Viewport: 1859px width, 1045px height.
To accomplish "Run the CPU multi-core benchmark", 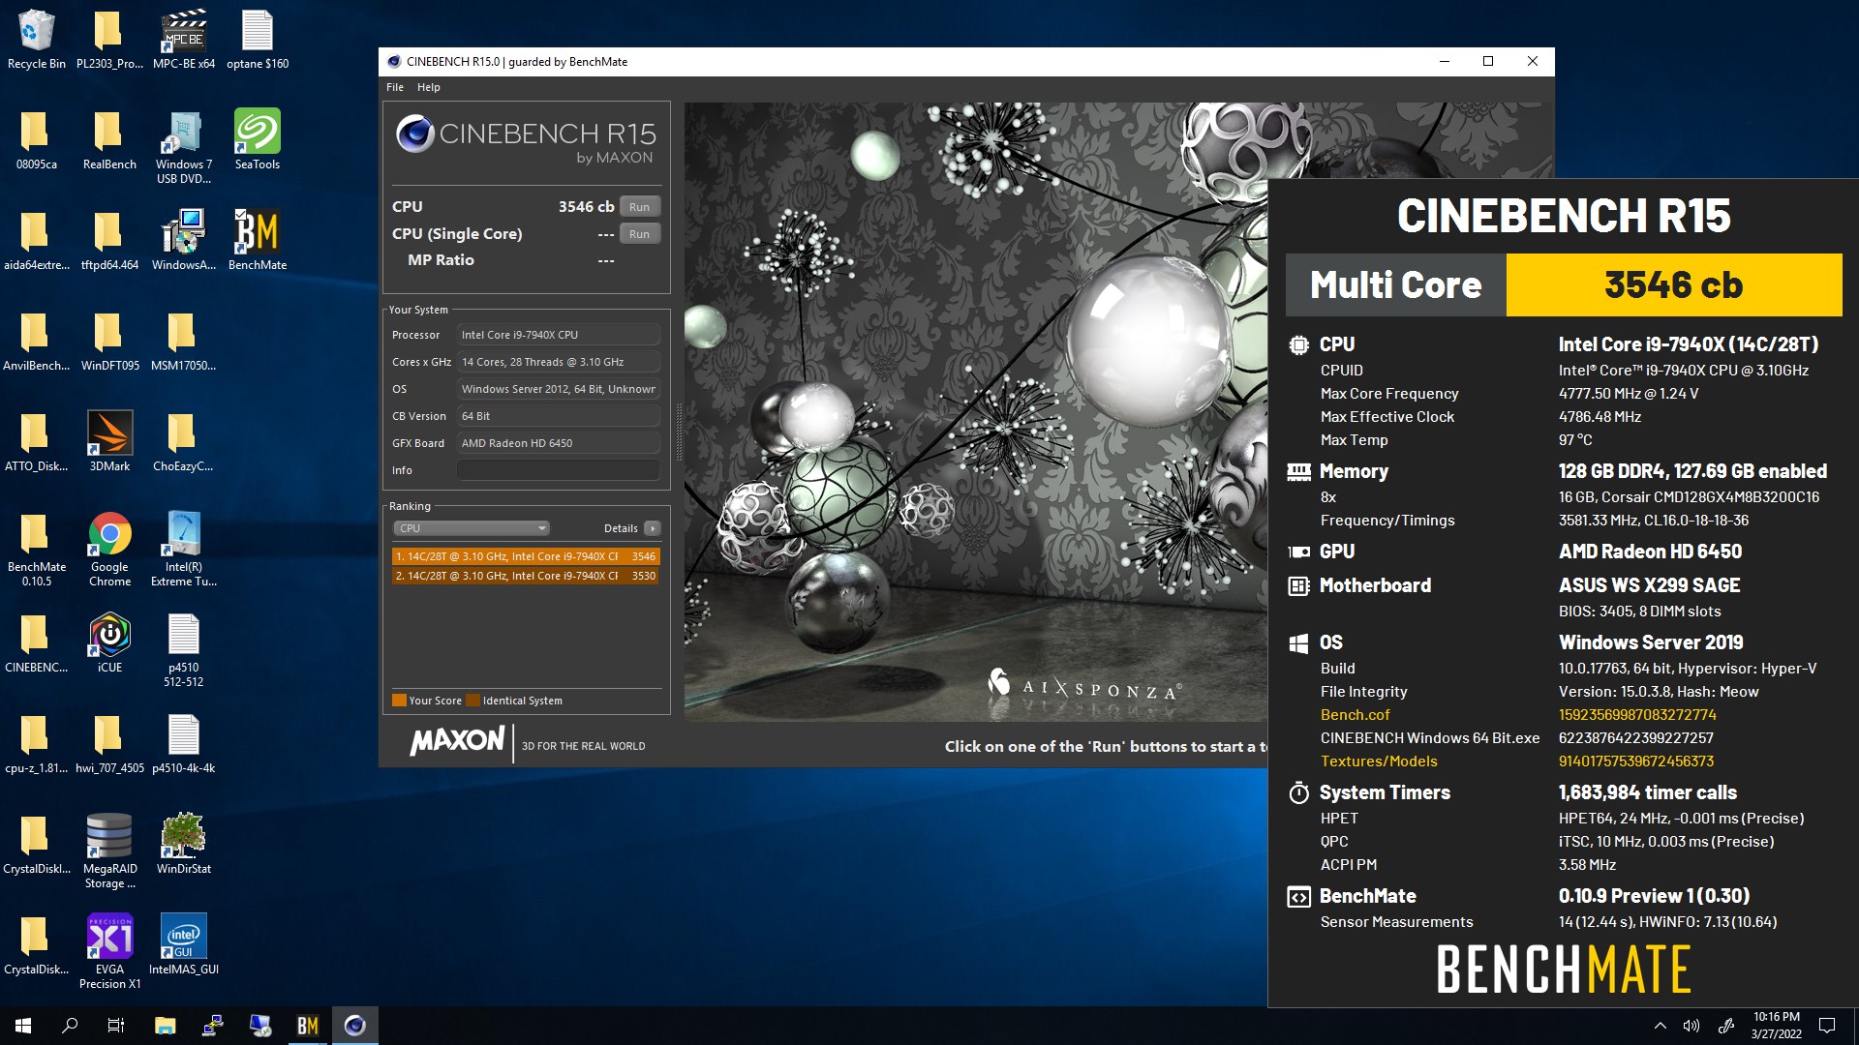I will tap(639, 207).
